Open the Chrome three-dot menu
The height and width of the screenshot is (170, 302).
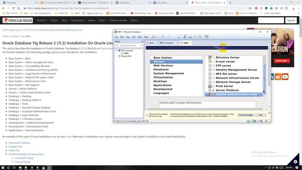pyautogui.click(x=299, y=8)
